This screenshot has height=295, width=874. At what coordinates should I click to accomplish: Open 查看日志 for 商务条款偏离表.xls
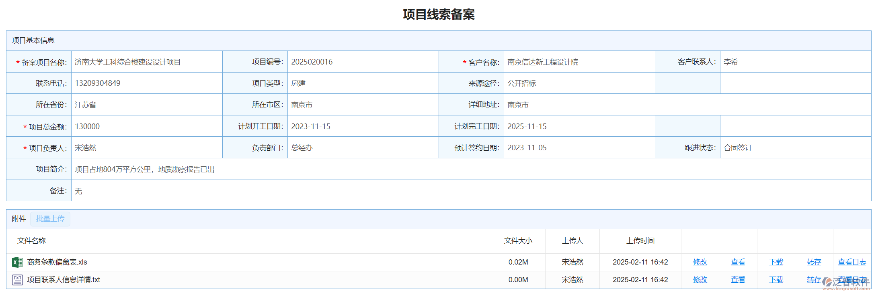[x=852, y=262]
